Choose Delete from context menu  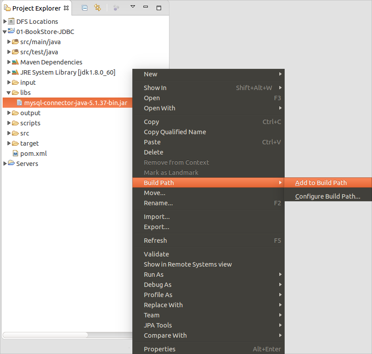209,152
